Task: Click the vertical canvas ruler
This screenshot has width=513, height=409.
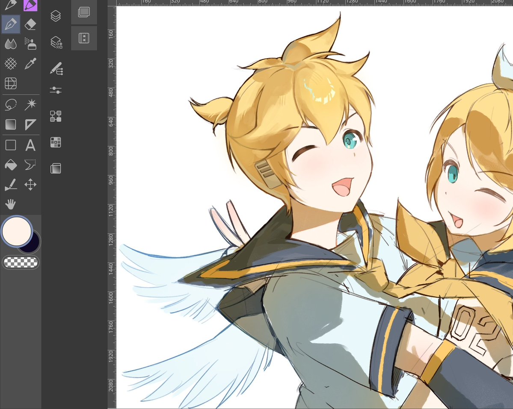Action: (112, 207)
